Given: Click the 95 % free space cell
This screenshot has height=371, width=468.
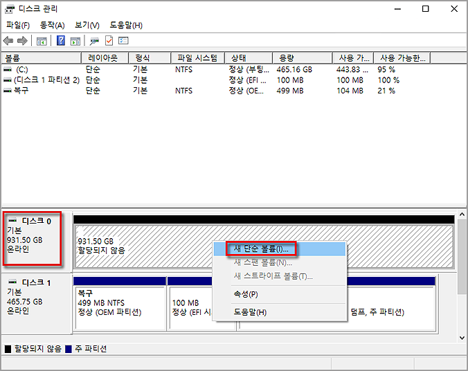Looking at the screenshot, I should click(x=386, y=69).
